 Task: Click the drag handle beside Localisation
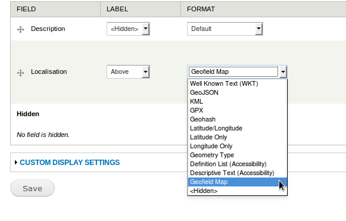tap(20, 73)
